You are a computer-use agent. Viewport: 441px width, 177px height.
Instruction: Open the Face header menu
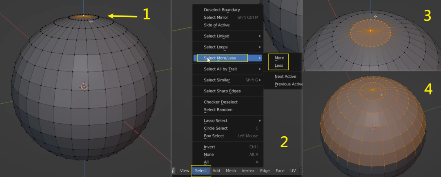(x=280, y=170)
